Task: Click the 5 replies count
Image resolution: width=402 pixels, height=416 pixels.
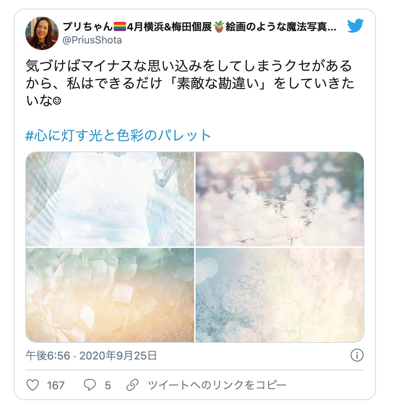Action: [108, 385]
